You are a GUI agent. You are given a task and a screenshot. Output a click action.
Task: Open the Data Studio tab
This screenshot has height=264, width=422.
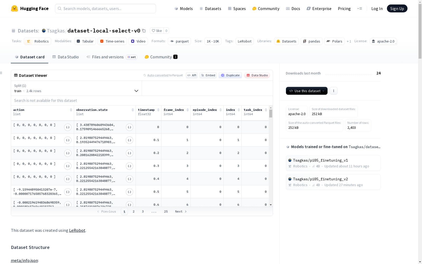66,57
